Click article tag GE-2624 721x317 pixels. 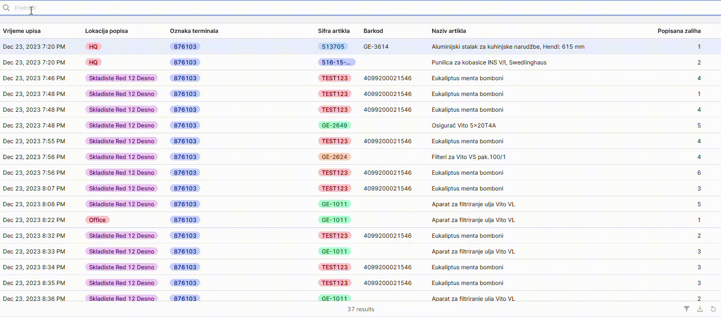334,157
